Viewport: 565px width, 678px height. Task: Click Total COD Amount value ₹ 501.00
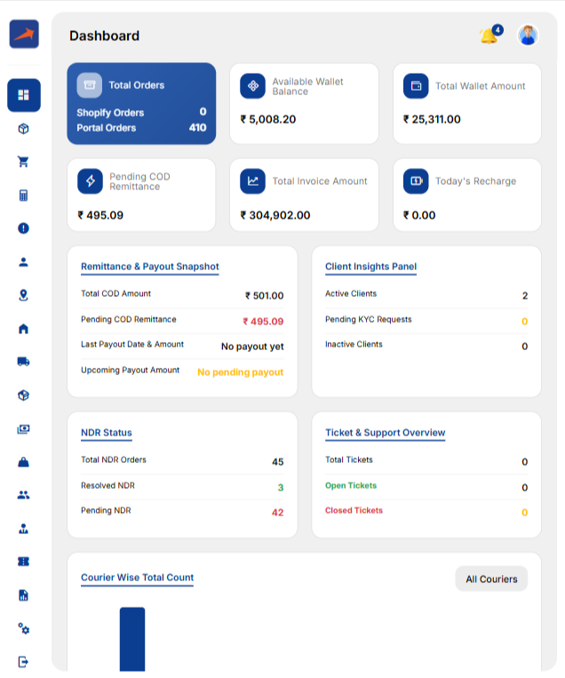265,296
